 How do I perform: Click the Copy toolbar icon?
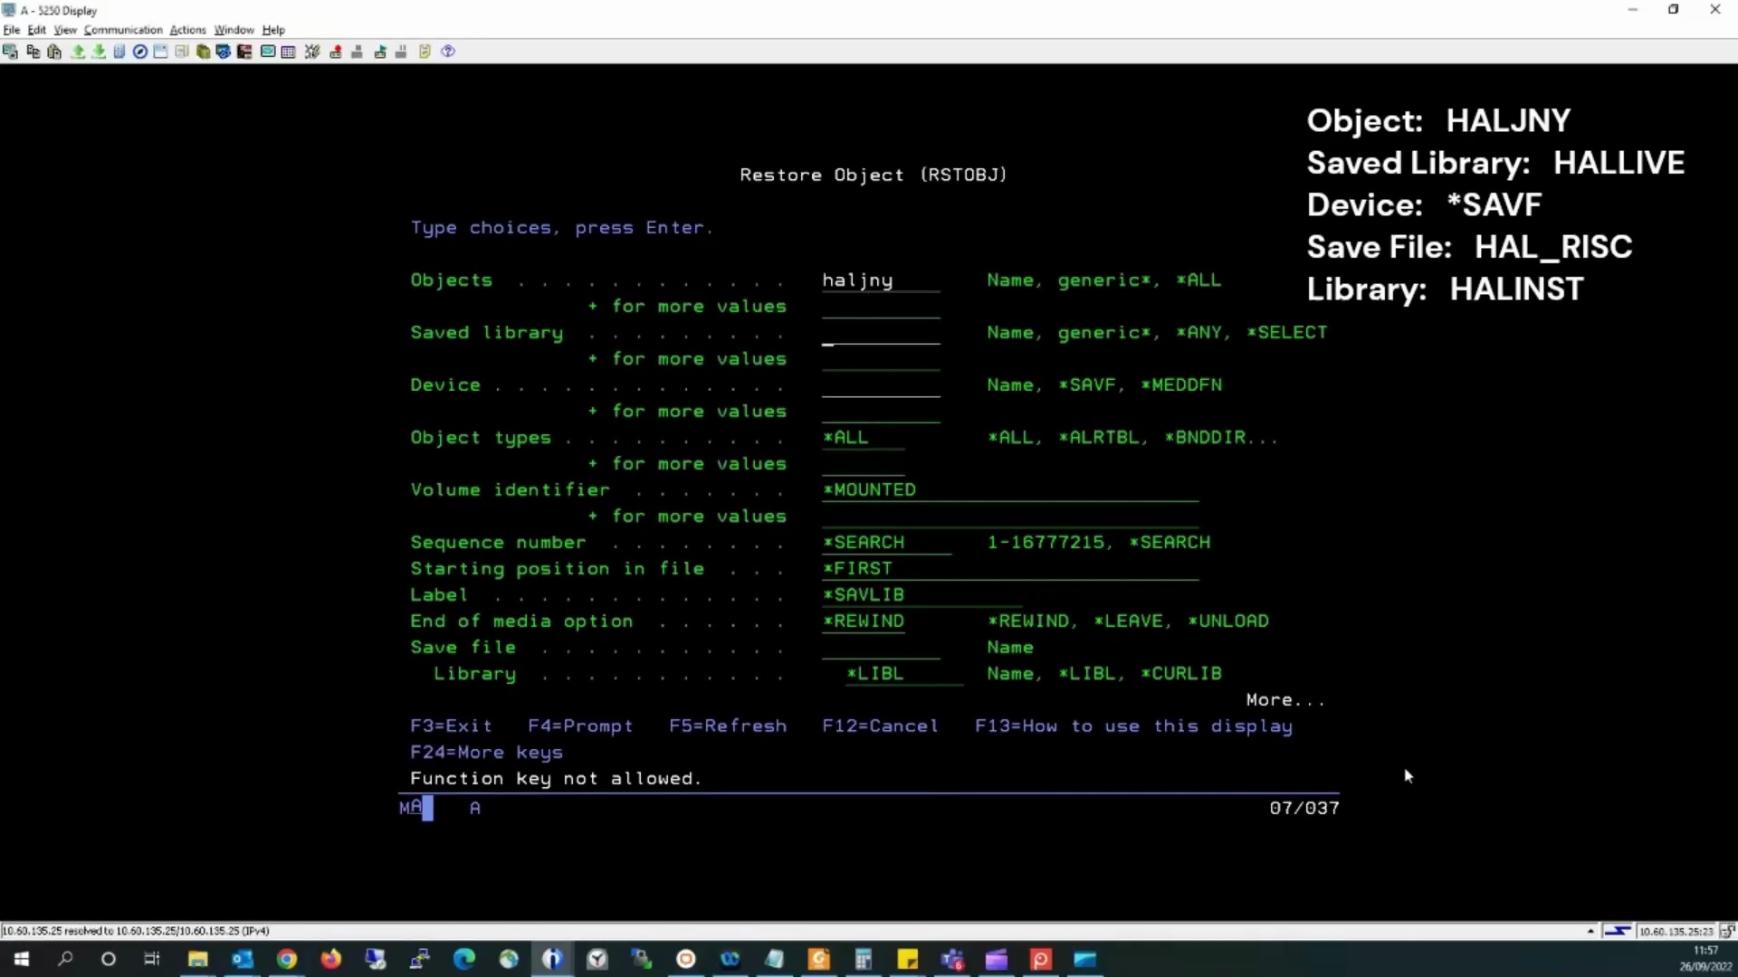pos(33,52)
